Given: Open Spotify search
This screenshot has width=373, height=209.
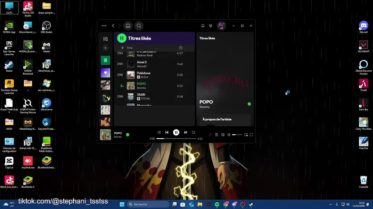Looking at the screenshot, I should (139, 26).
